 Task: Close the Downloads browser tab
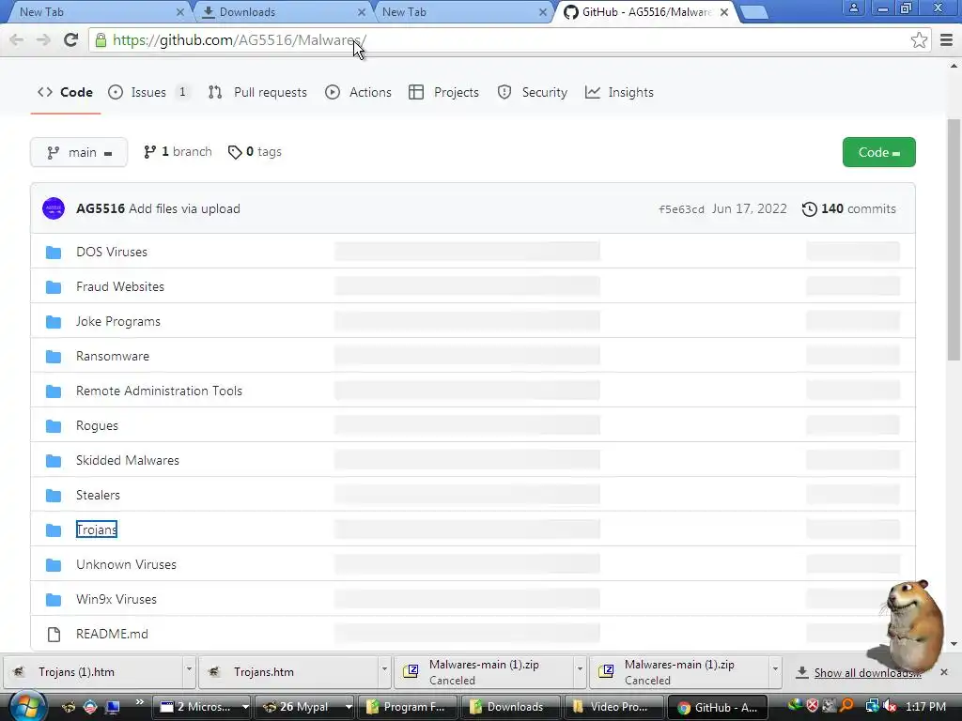coord(362,12)
